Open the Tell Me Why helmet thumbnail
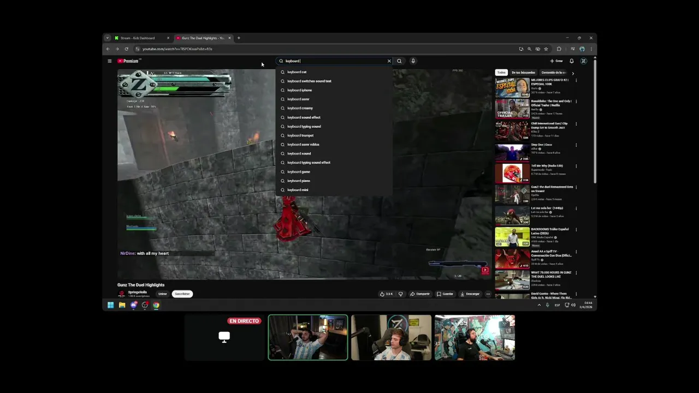This screenshot has width=699, height=393. 512,173
